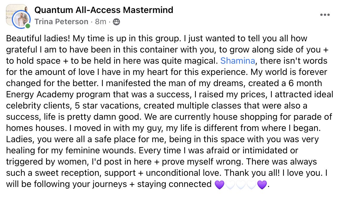Click the 8m post timestamp
Screen dimensions: 338x197
click(101, 22)
